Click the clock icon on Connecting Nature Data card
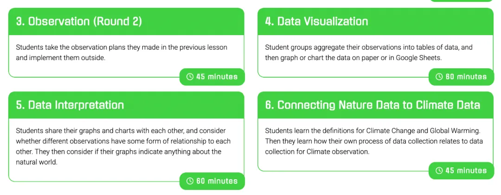 439,171
